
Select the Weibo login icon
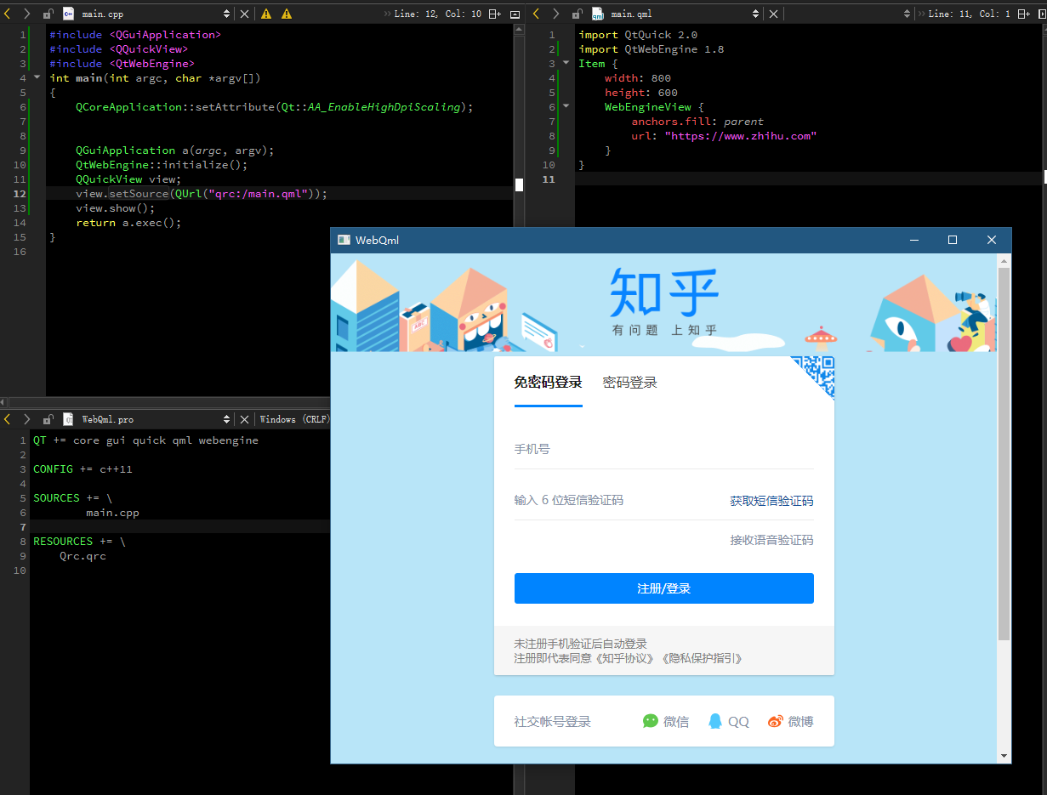coord(774,720)
